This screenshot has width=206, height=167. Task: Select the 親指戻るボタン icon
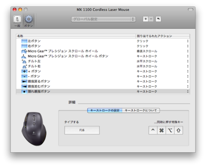tap(24, 81)
